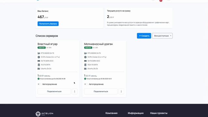
Task: Click Ubuntu 24.04 in Властный ягуар card
Action: click(x=46, y=69)
